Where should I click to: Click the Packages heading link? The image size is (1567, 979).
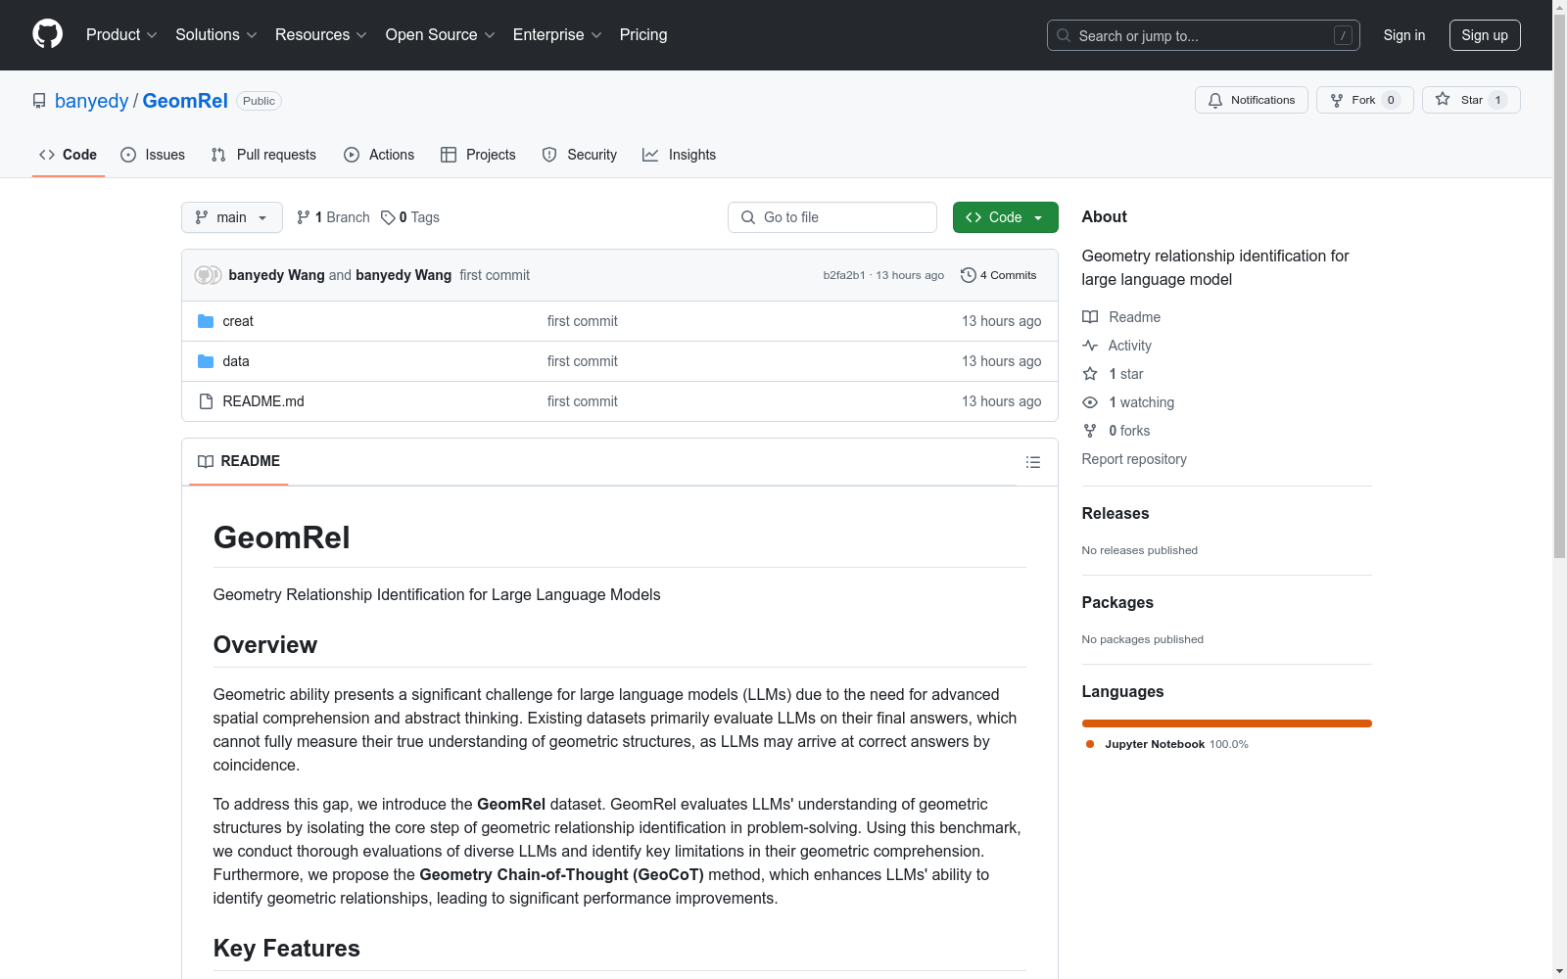[1117, 602]
